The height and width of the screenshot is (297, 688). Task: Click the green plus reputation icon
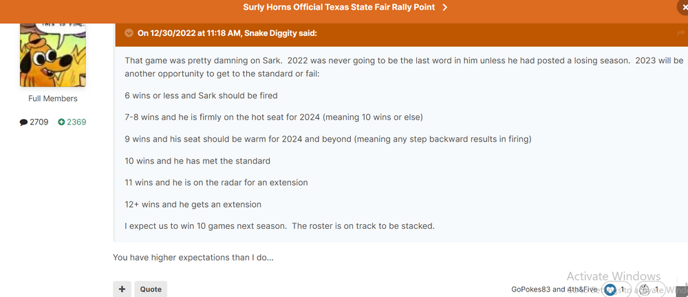click(x=61, y=122)
